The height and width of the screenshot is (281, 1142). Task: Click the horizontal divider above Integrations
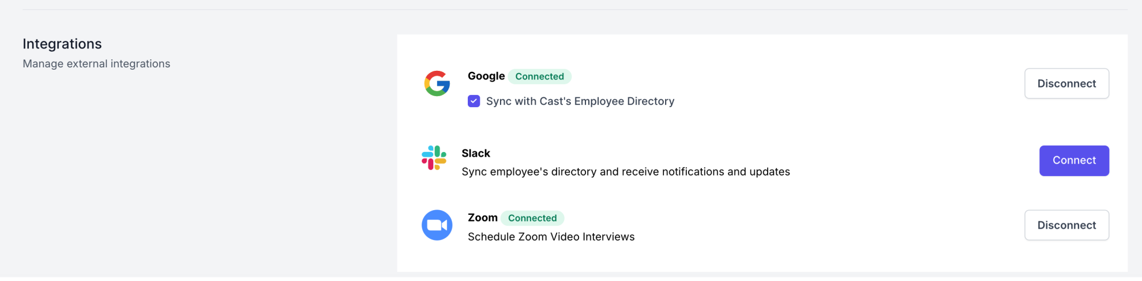pos(571,10)
